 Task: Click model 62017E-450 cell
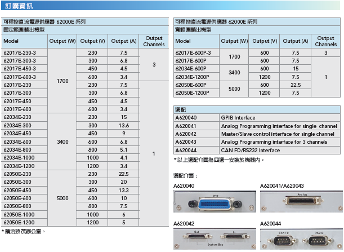coord(25,101)
